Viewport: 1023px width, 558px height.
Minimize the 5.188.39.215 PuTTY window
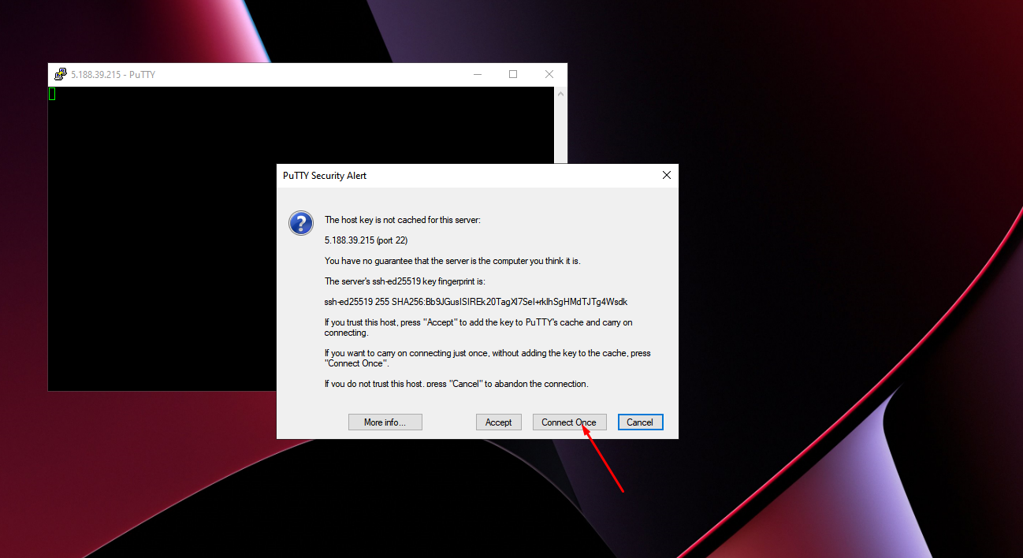[478, 74]
